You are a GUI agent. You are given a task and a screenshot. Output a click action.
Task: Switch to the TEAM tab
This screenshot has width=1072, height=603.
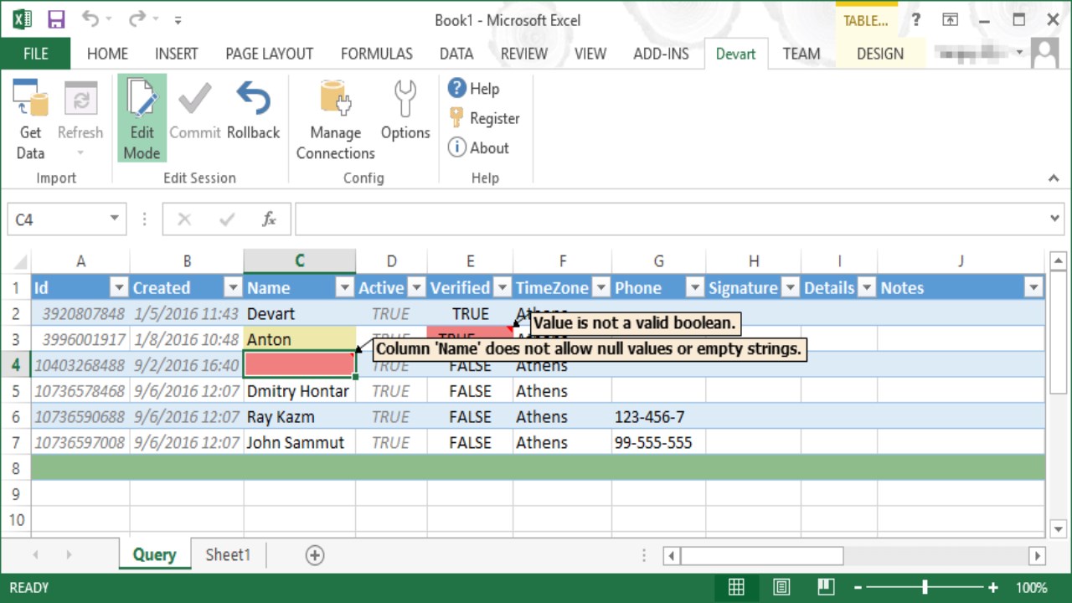click(x=801, y=54)
